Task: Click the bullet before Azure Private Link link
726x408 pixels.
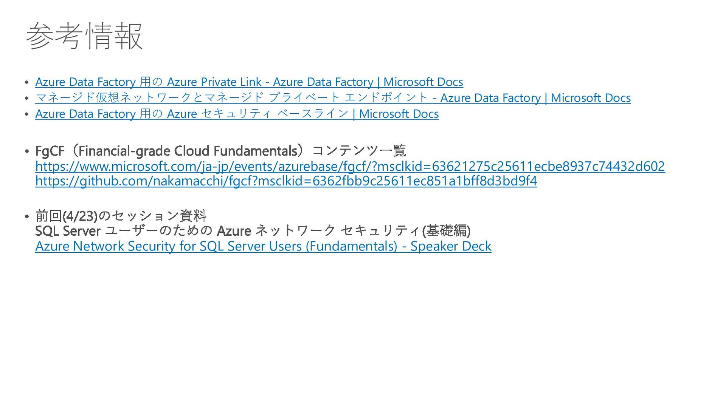Action: [x=27, y=82]
